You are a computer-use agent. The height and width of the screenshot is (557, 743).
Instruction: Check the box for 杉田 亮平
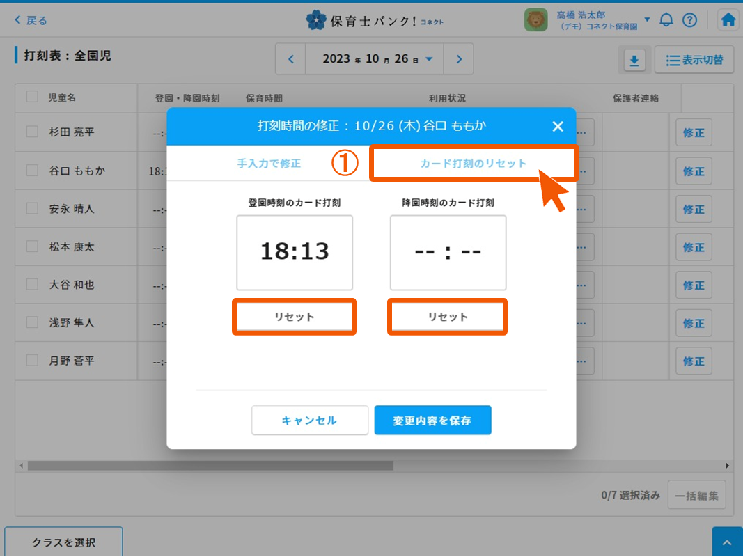pos(32,132)
